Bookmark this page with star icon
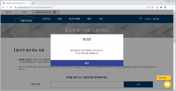This screenshot has height=91, width=176. tap(152, 7)
